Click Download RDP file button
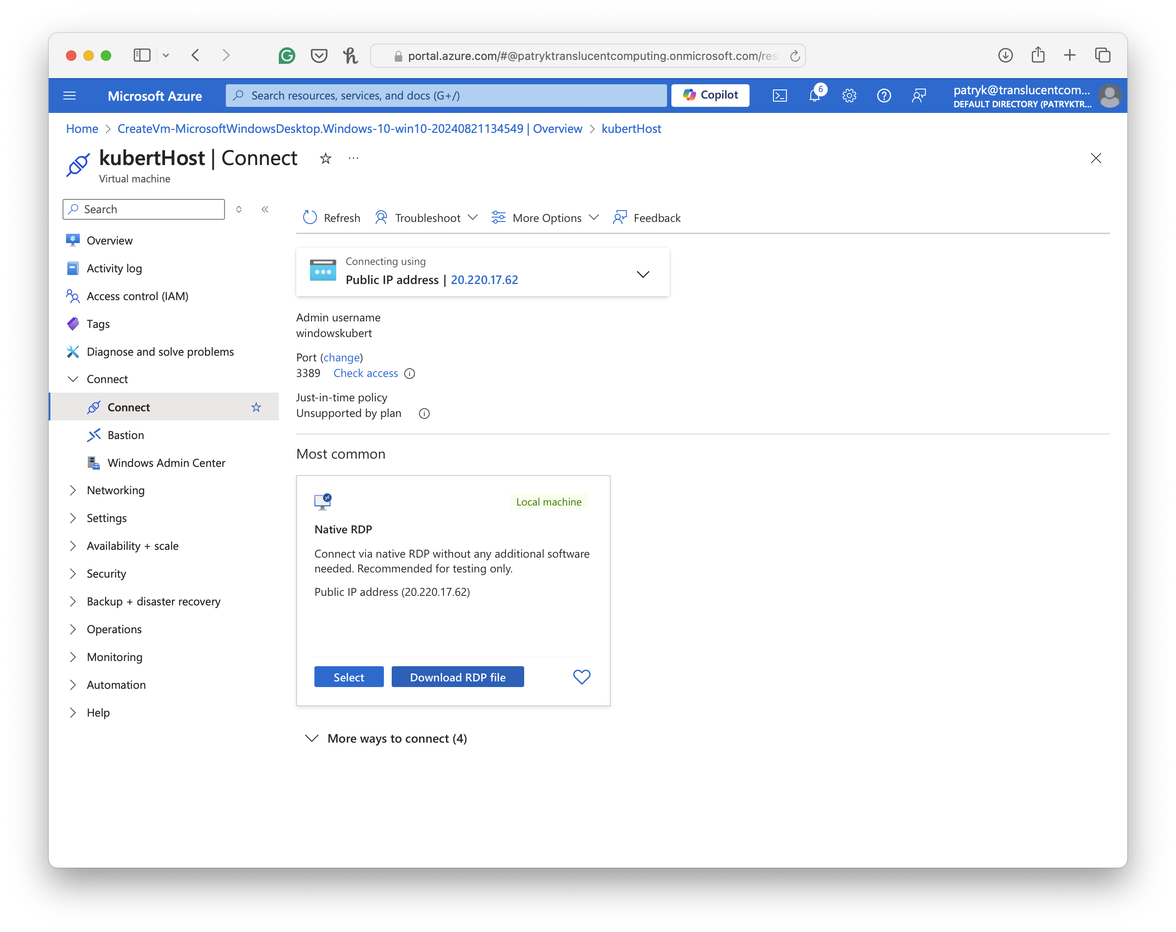Screen dimensions: 1176x932 point(457,678)
